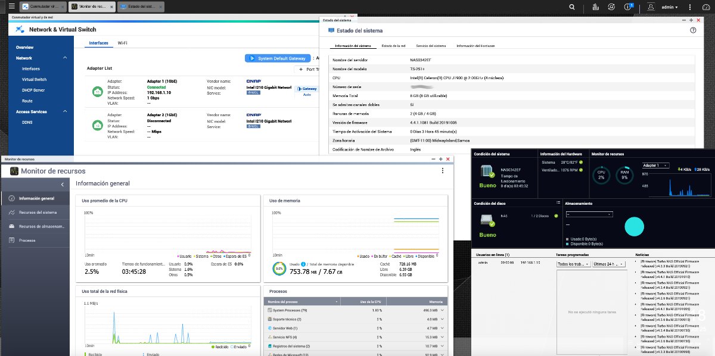Click the memory usage info icon

point(303,264)
